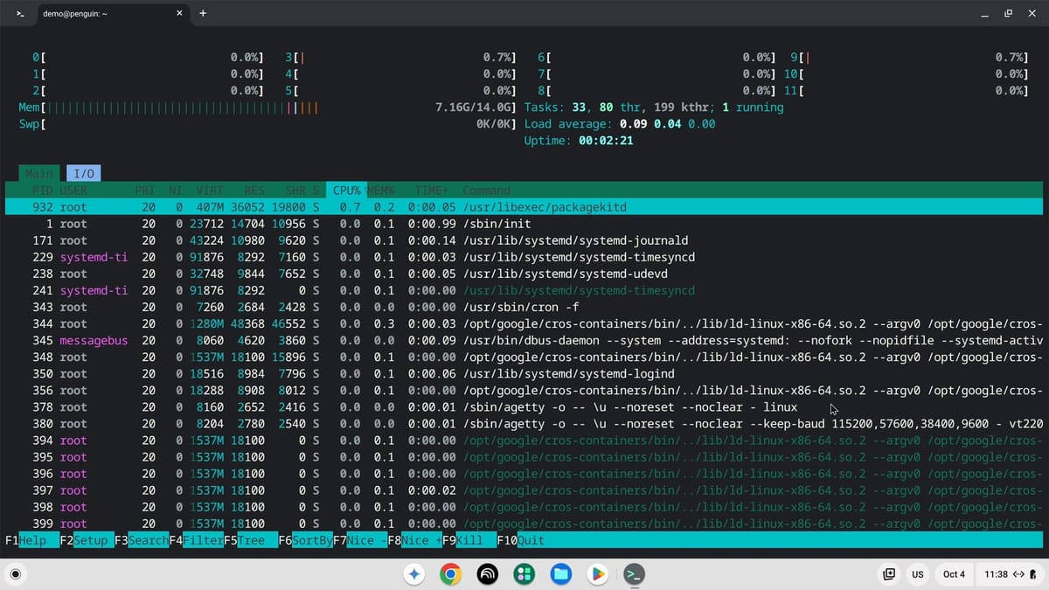Screen dimensions: 1049x590
Task: Open the screen capture tray icon
Action: click(889, 574)
